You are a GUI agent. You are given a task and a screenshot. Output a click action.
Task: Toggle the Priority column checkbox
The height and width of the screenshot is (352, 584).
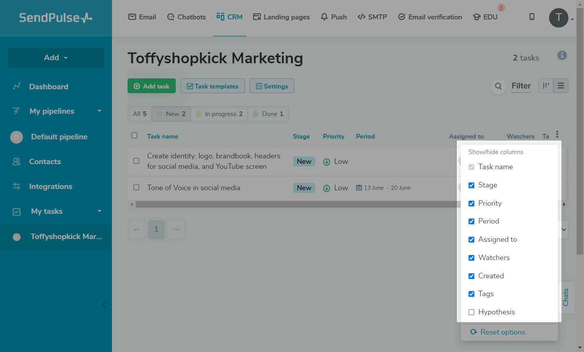point(472,203)
